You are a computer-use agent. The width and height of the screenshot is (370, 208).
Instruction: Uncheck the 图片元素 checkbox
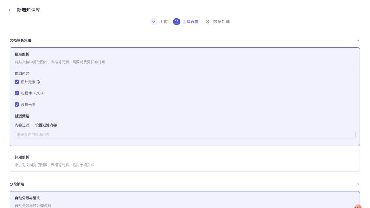pyautogui.click(x=17, y=82)
